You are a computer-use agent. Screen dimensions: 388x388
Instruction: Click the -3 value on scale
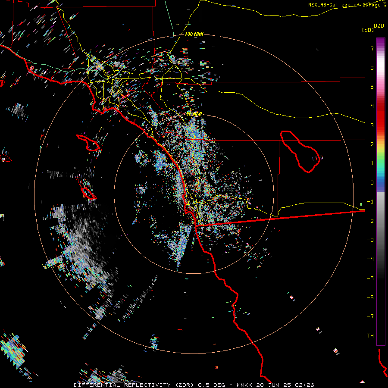click(x=370, y=240)
